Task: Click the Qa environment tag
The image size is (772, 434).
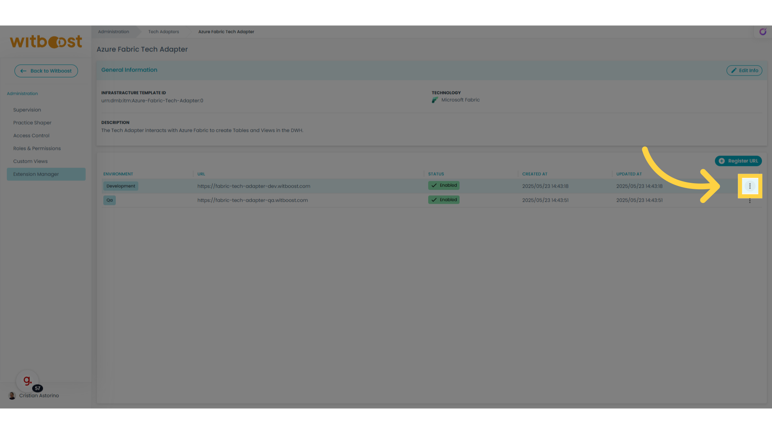Action: pos(109,200)
